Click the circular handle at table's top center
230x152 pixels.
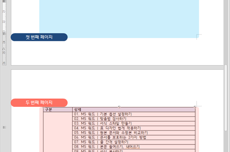119,107
